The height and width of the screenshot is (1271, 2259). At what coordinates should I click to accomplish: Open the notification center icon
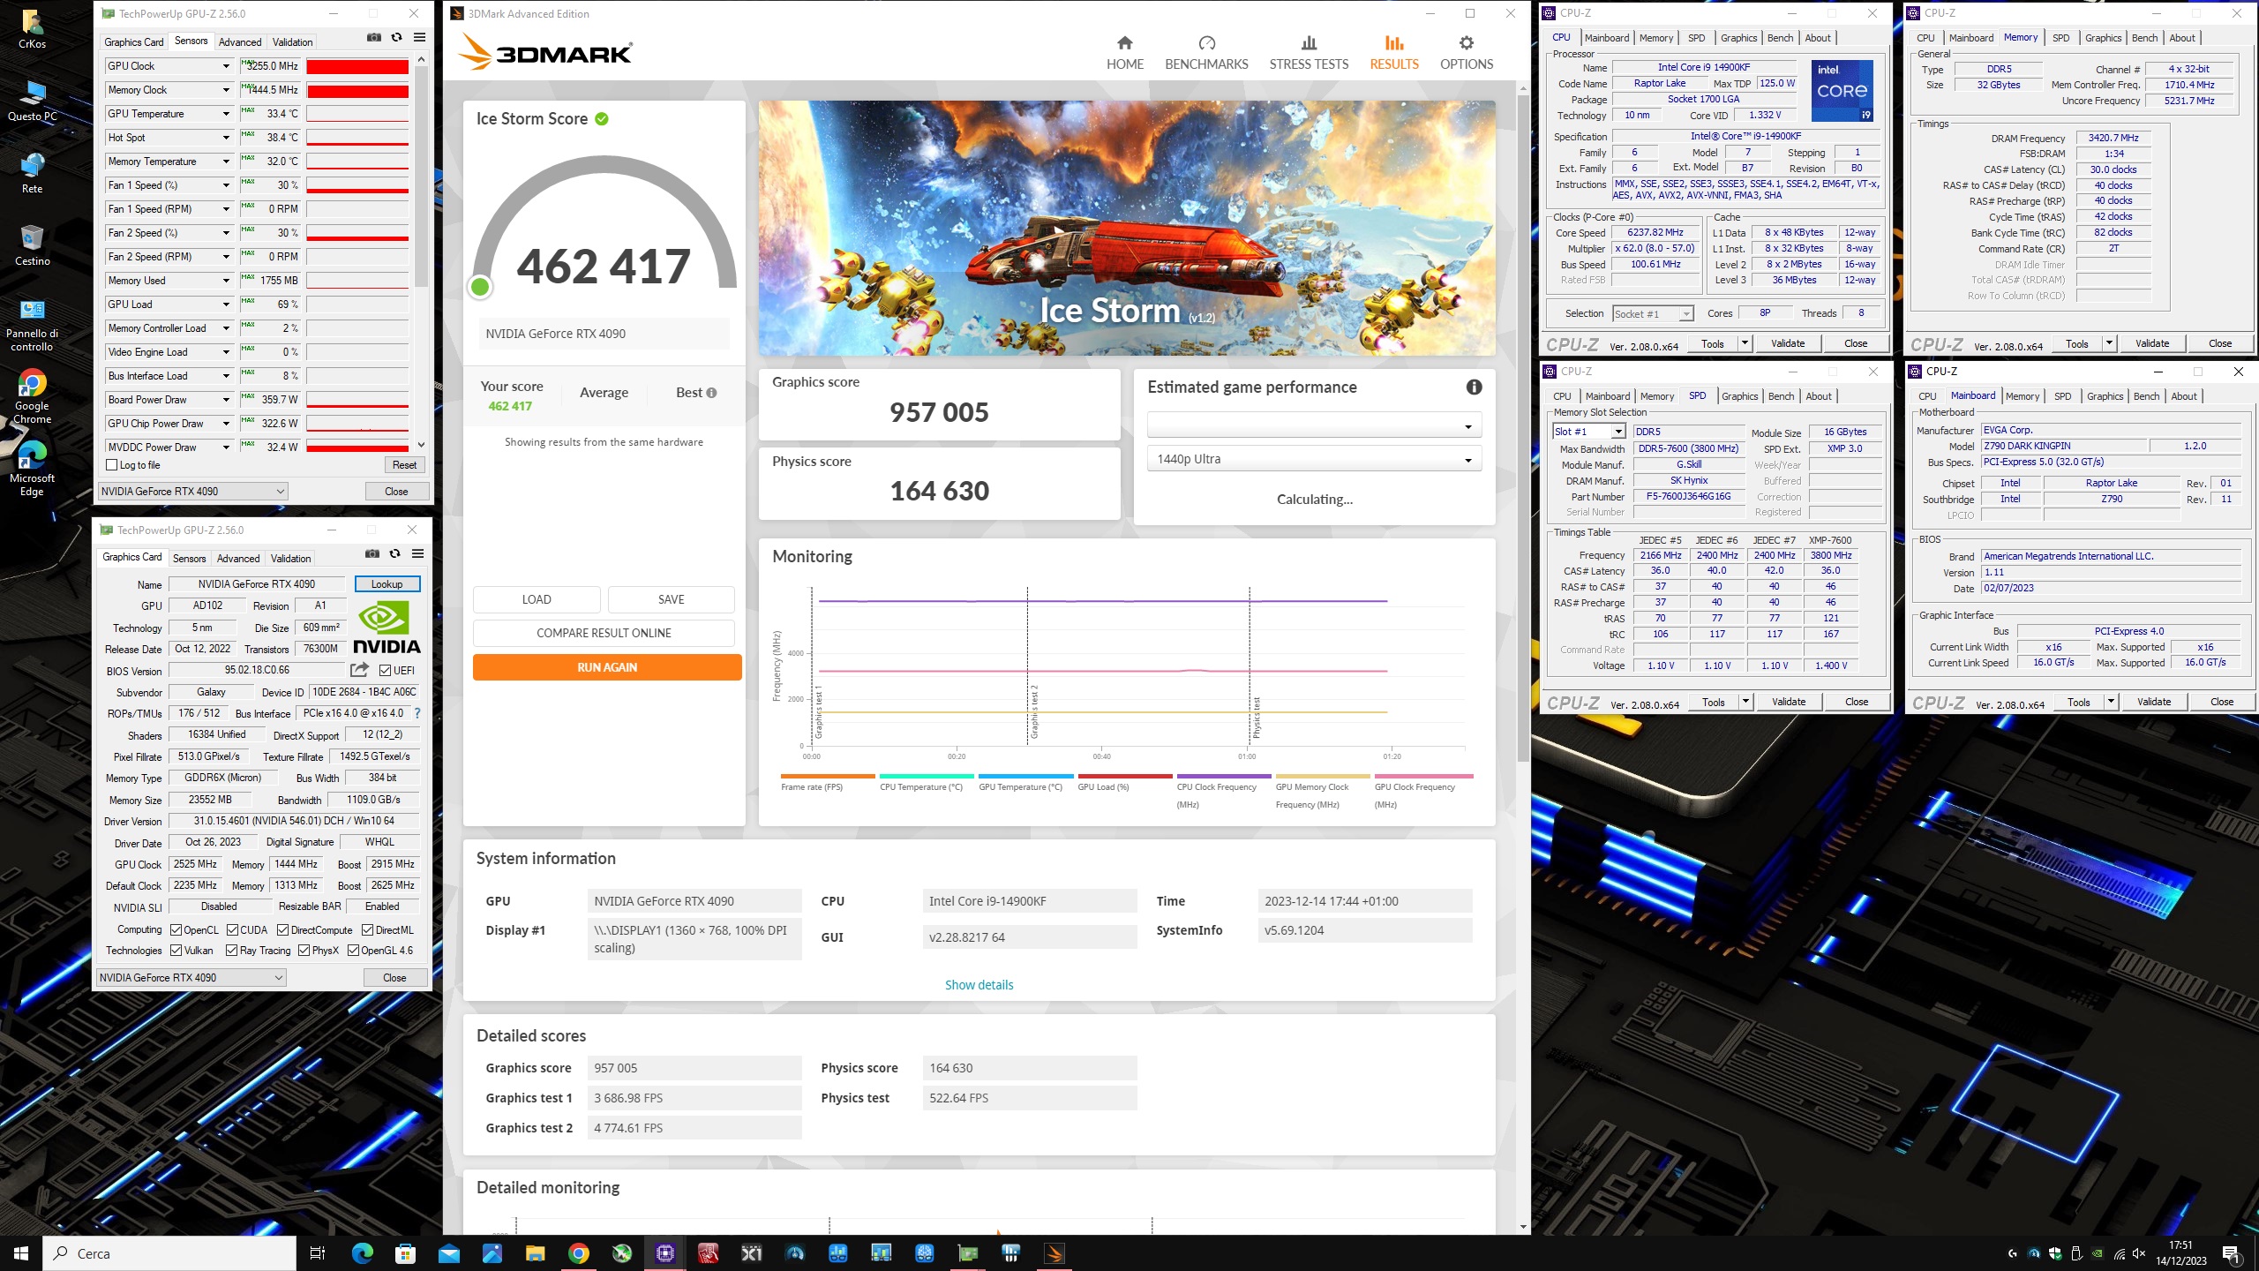2231,1253
